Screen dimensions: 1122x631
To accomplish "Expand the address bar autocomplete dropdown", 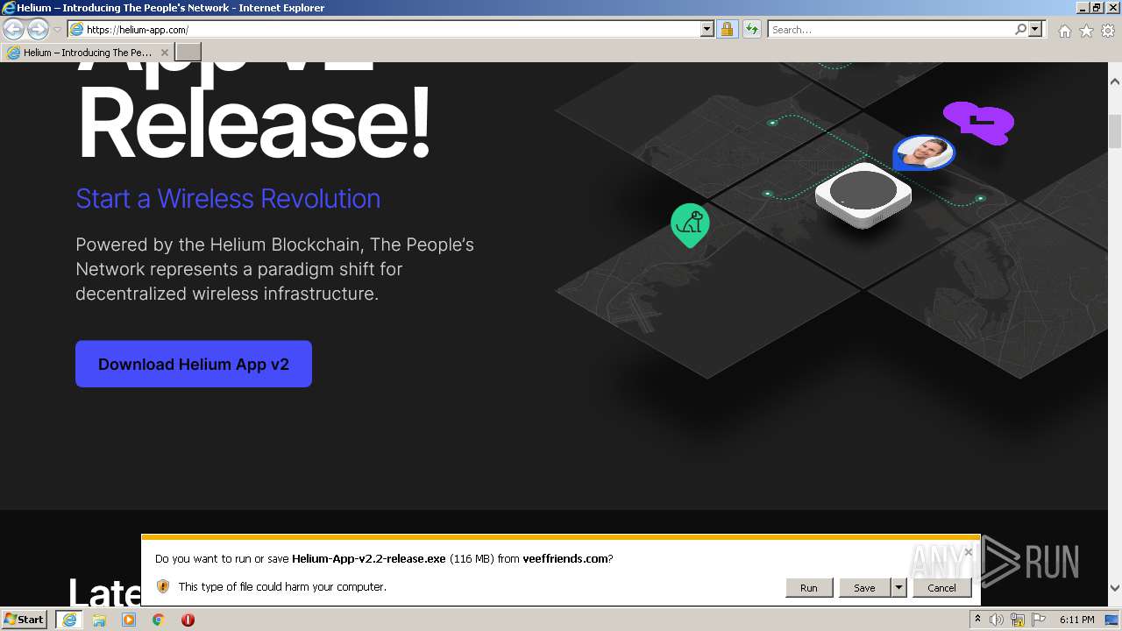I will point(707,30).
